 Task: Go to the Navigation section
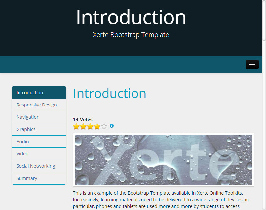pyautogui.click(x=39, y=117)
